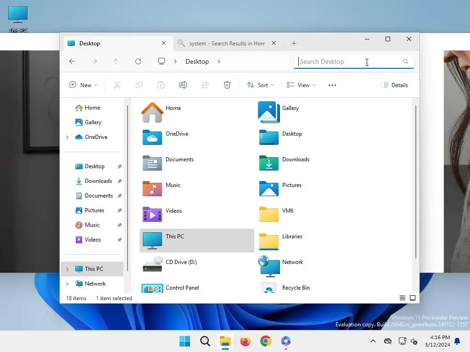
Task: Expand OneDrive in navigation pane
Action: tap(67, 137)
